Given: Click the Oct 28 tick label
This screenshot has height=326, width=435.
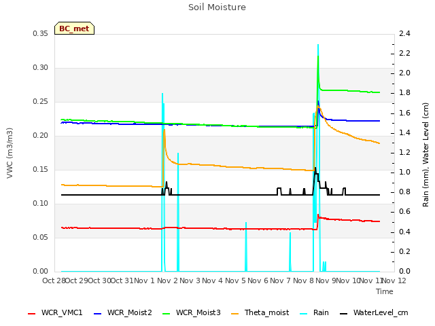Looking at the screenshot, I should [x=54, y=280].
